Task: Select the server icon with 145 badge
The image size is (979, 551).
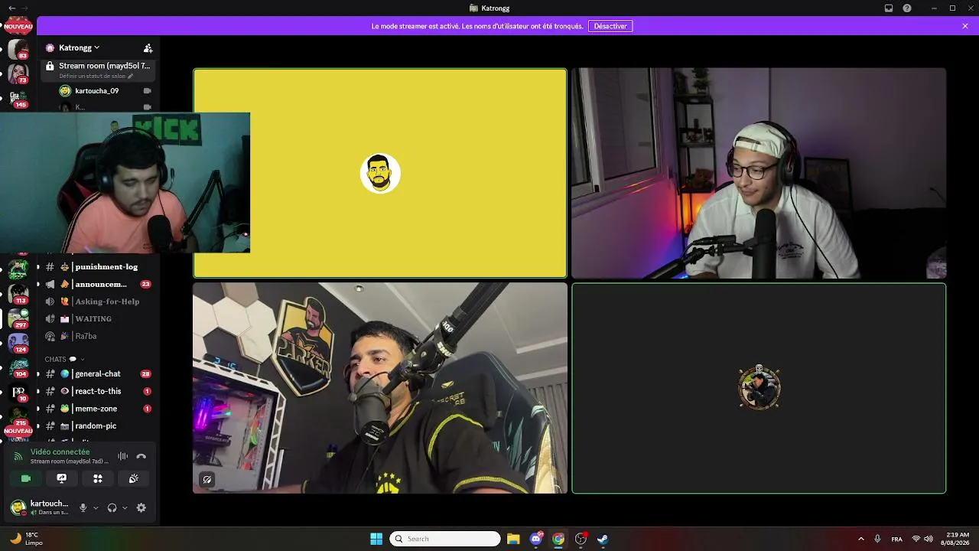Action: (18, 99)
